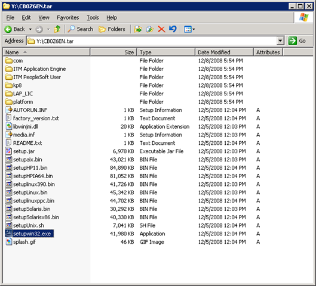
Task: Click the red Delete toolbar icon
Action: [161, 29]
